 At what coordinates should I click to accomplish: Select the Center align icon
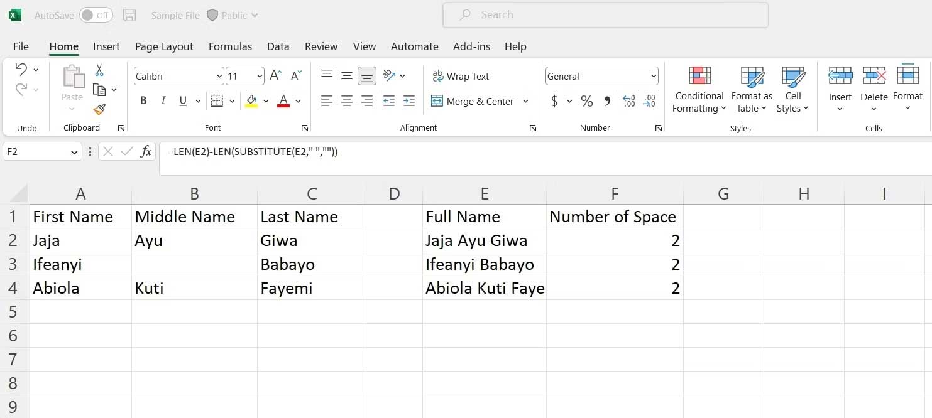pos(346,101)
